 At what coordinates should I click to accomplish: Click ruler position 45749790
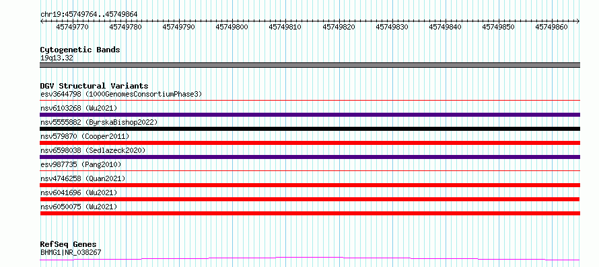[179, 27]
